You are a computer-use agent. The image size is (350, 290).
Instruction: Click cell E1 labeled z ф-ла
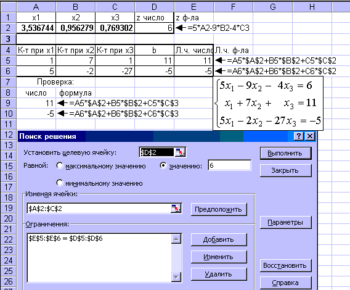pos(193,17)
